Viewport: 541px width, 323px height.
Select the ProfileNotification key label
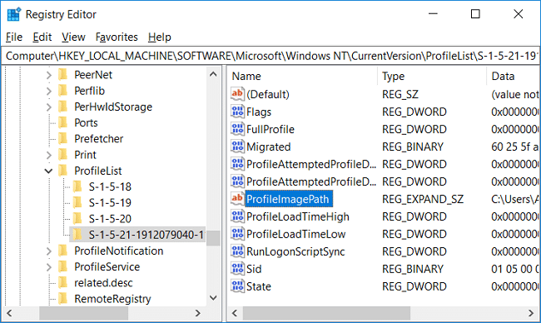(119, 251)
